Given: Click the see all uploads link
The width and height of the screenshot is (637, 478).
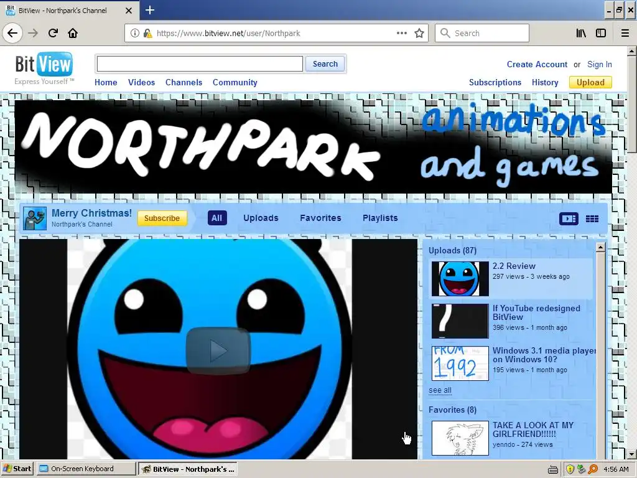Looking at the screenshot, I should click(440, 390).
